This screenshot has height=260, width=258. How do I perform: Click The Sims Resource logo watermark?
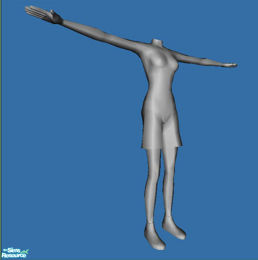(x=14, y=253)
